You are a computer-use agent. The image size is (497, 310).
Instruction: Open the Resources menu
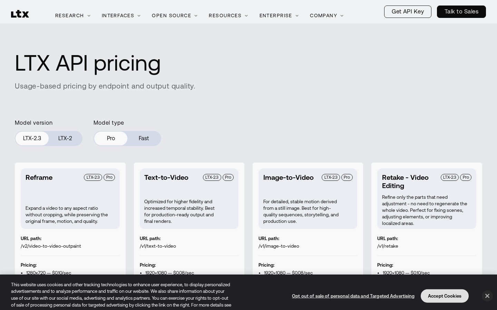coord(228,16)
